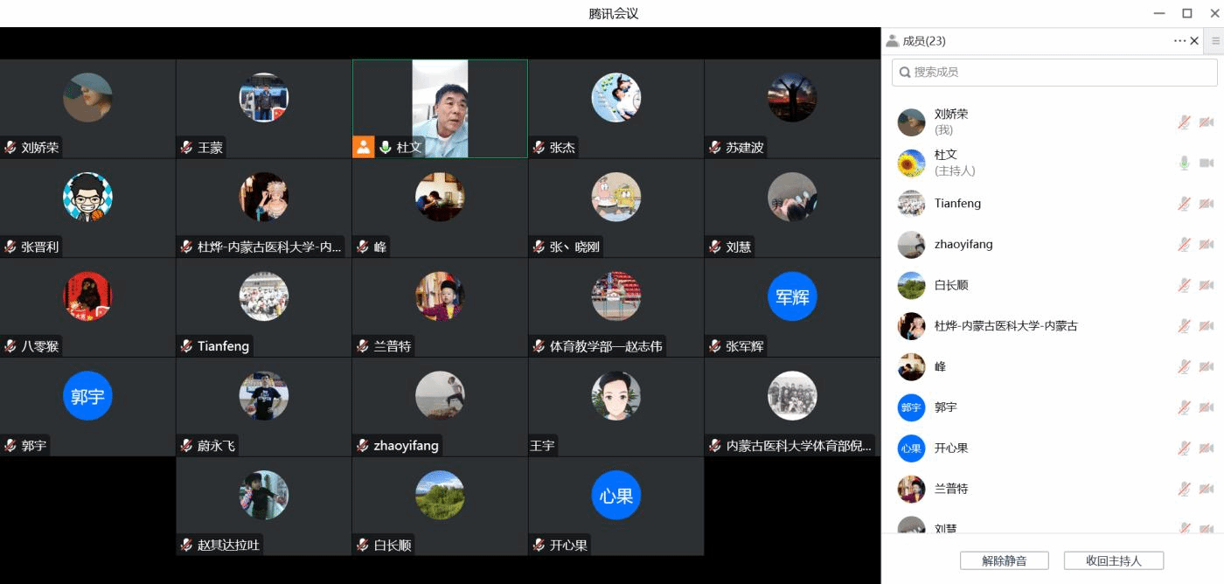
Task: Click the 收回主持人 button
Action: 1113,560
